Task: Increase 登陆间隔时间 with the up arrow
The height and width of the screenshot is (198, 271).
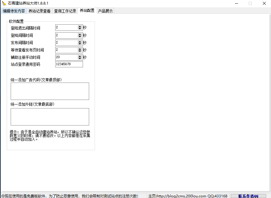Action: point(80,34)
